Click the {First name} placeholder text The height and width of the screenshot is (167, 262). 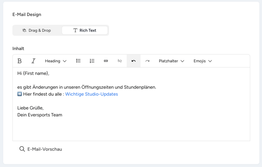click(36, 74)
